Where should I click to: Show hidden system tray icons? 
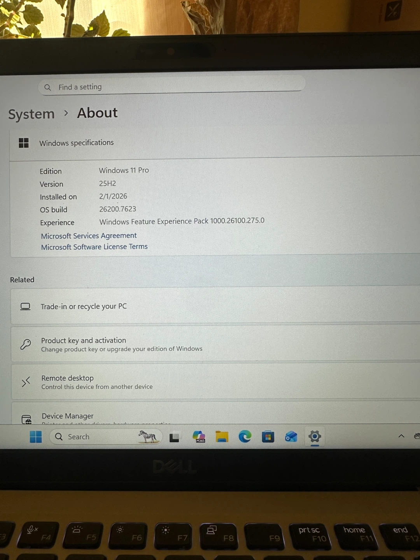tap(401, 436)
